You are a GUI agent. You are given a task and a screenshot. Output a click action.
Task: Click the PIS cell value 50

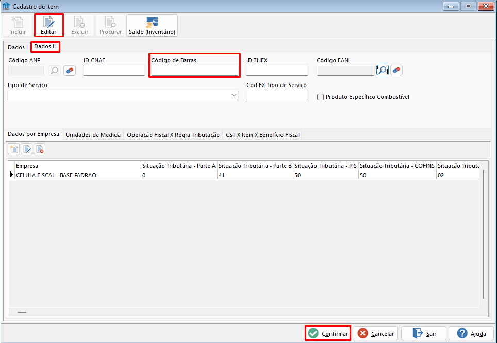point(326,175)
